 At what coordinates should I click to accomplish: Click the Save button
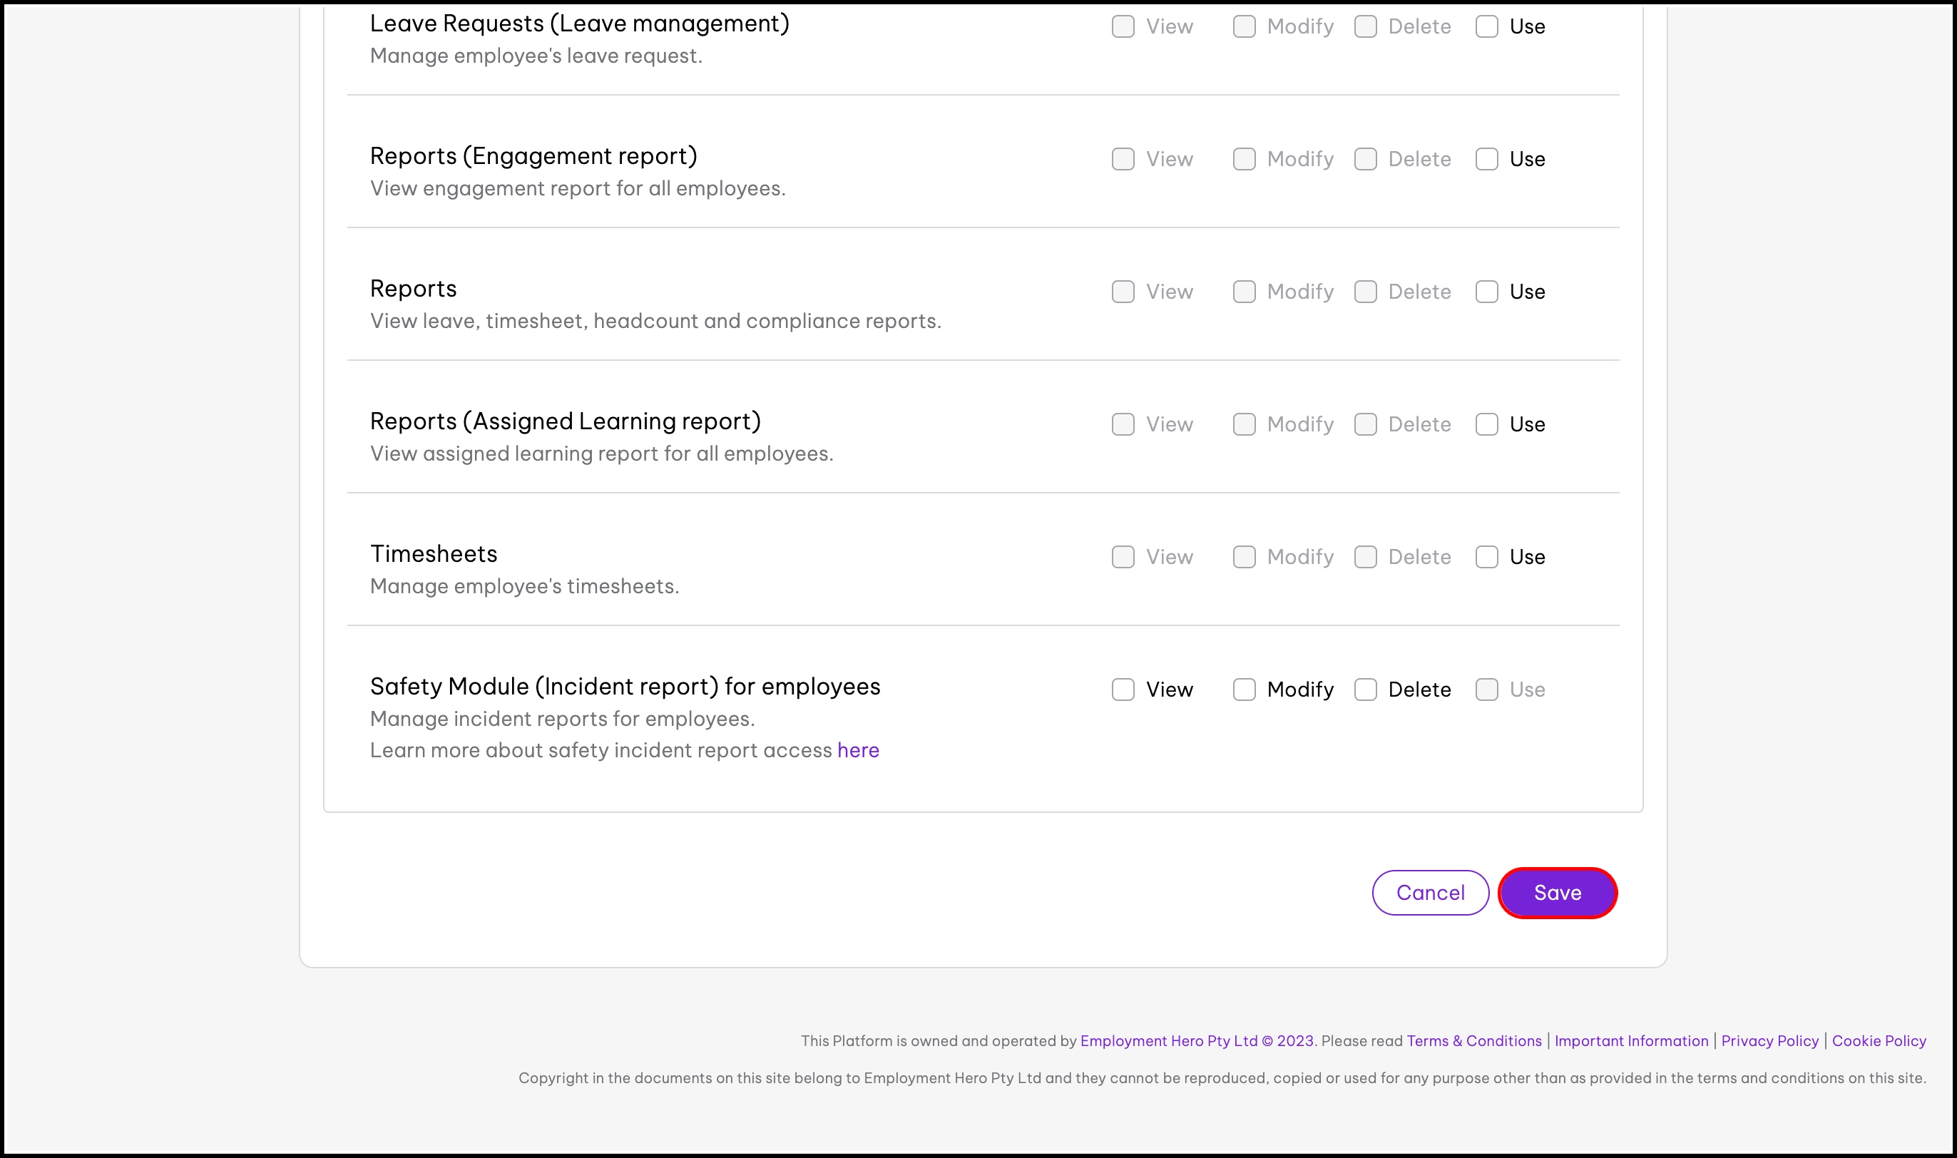[1557, 893]
